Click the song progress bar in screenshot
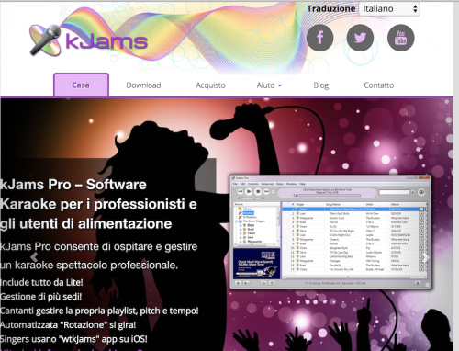Image resolution: width=459 pixels, height=351 pixels. 327,195
